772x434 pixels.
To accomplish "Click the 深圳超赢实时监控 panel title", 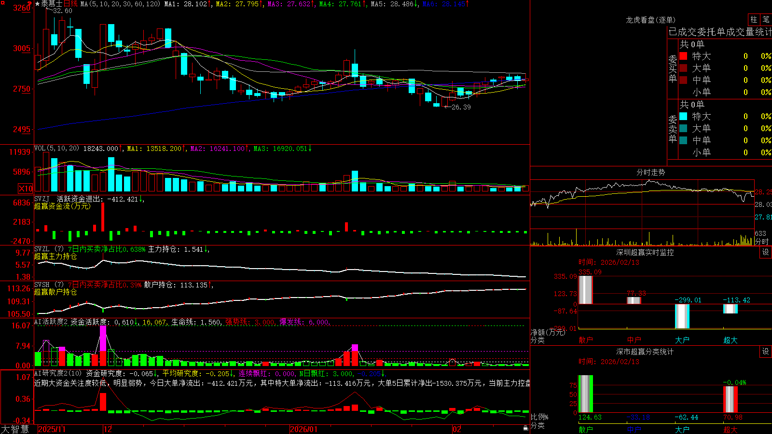I will [x=645, y=252].
